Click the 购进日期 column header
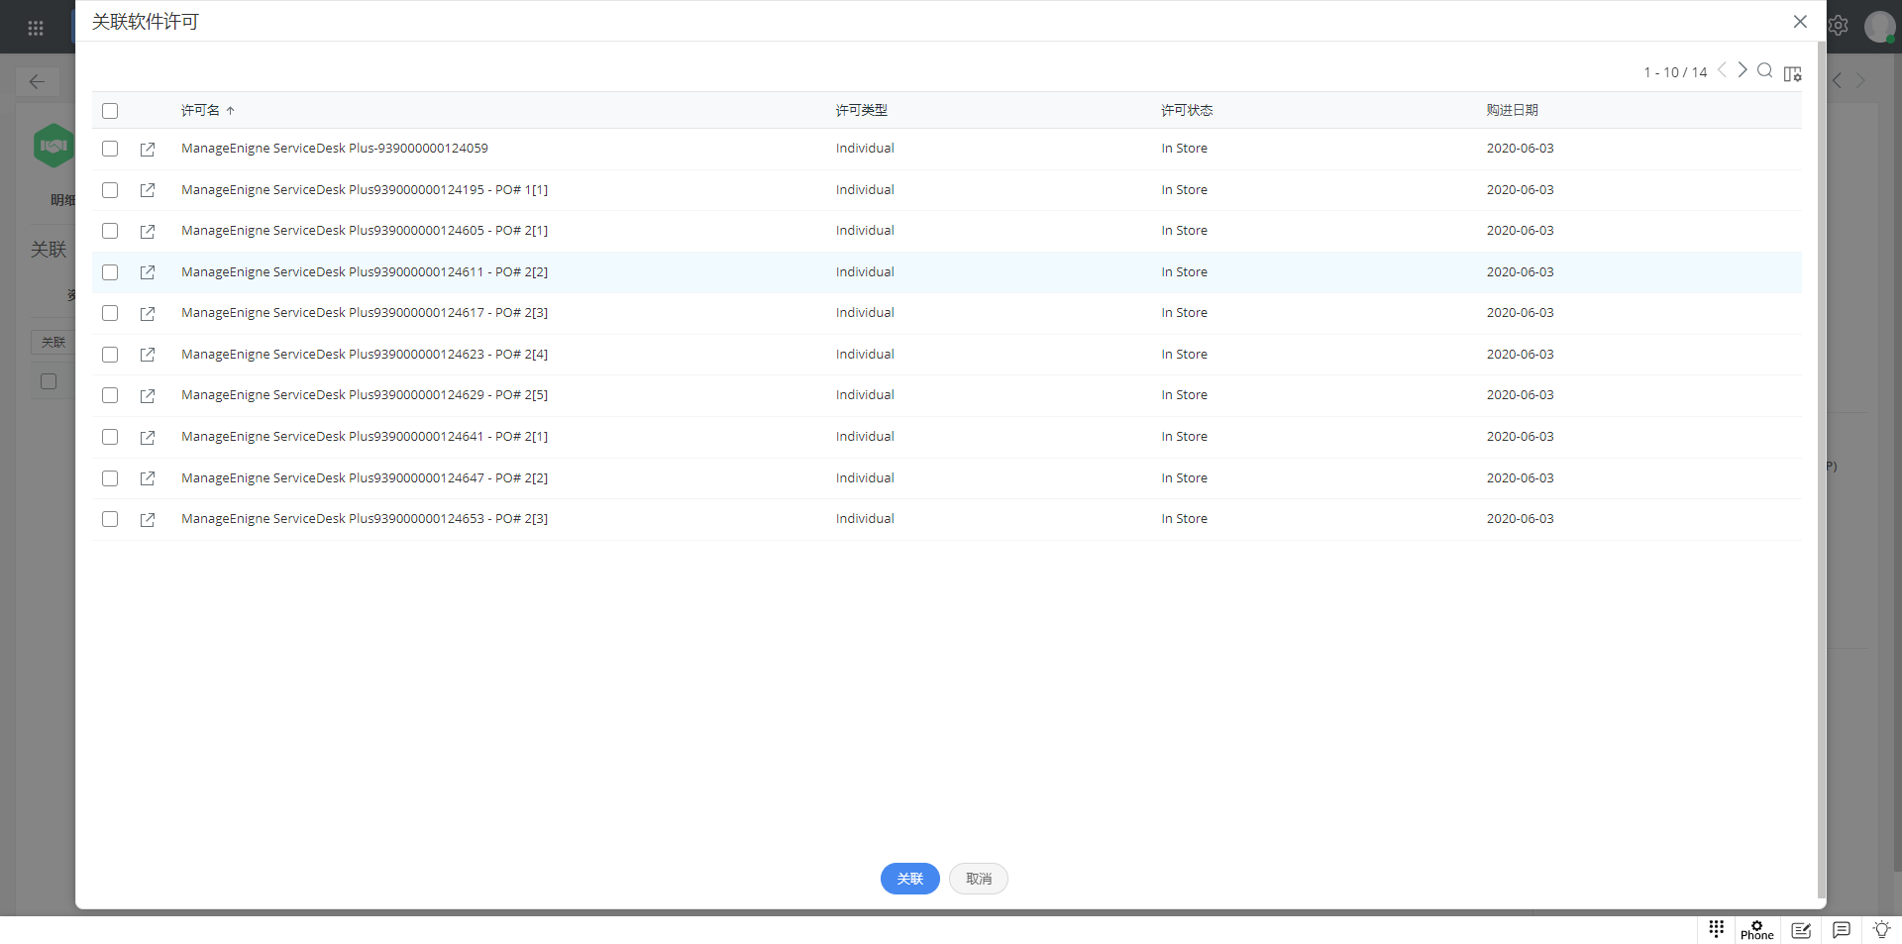 [1512, 110]
